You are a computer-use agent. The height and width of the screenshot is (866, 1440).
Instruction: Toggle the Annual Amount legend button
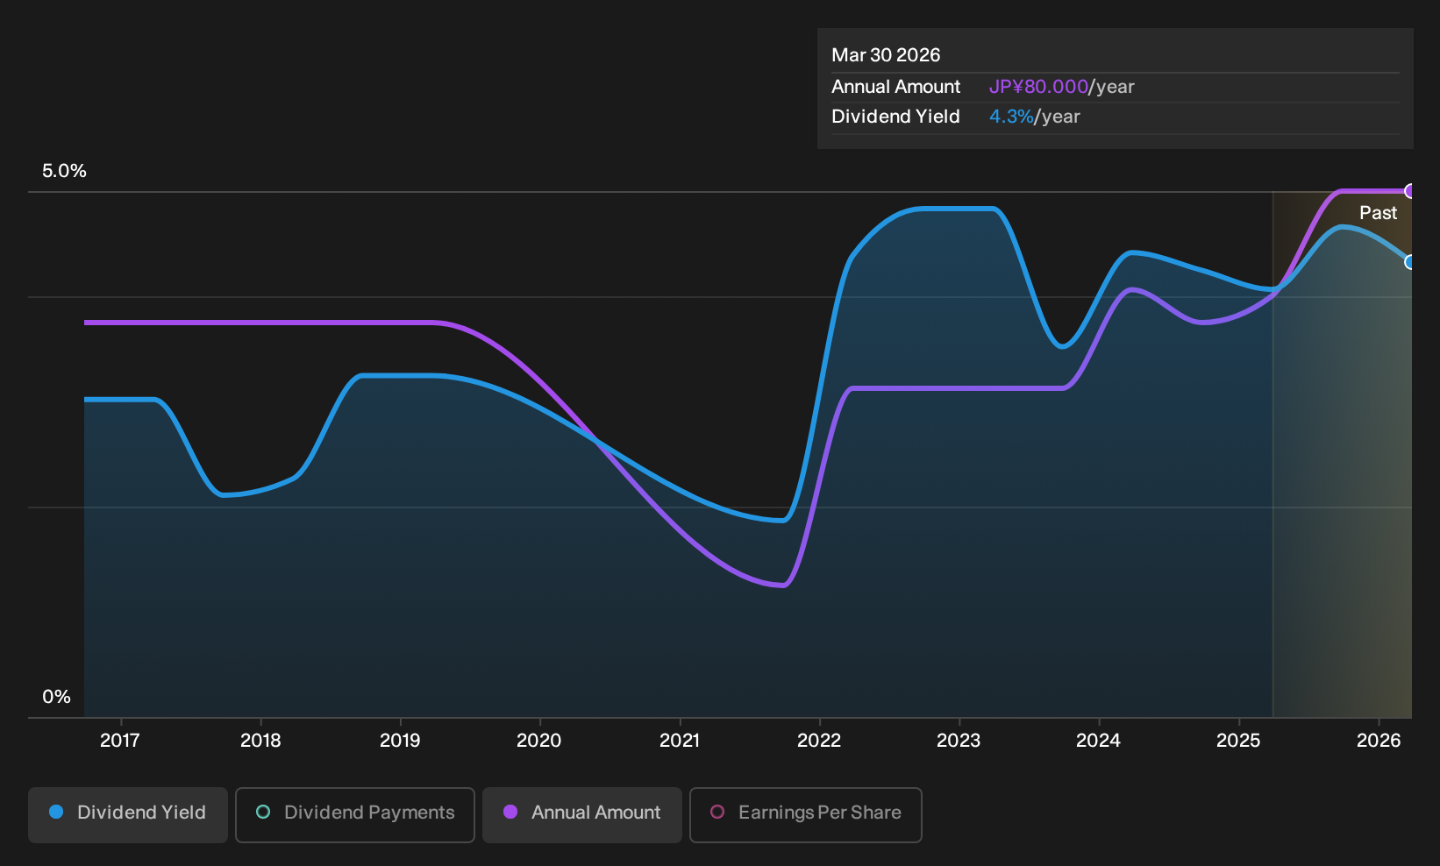582,814
